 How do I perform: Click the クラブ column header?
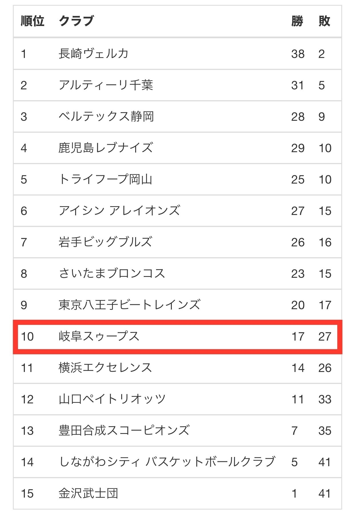coord(76,21)
